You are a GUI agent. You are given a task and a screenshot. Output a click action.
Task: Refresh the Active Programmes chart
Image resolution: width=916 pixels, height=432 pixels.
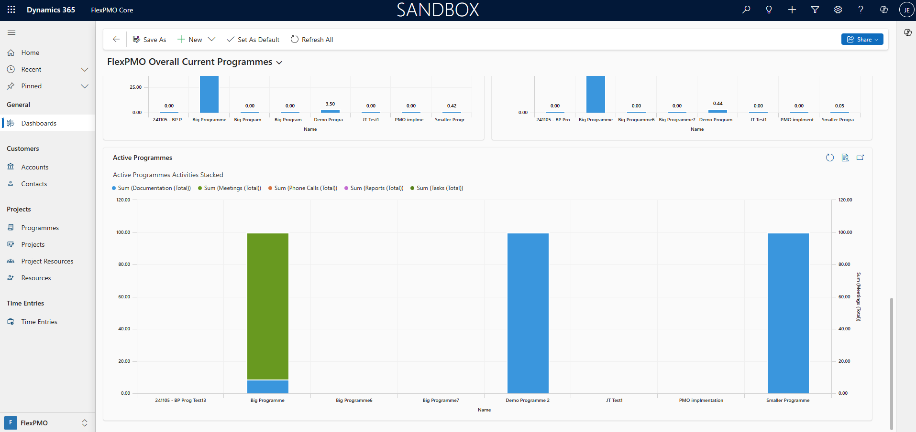point(830,158)
